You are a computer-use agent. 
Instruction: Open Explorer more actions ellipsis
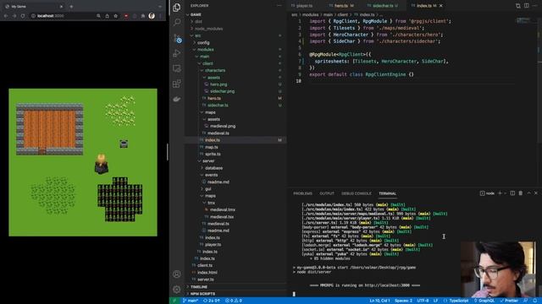[279, 6]
